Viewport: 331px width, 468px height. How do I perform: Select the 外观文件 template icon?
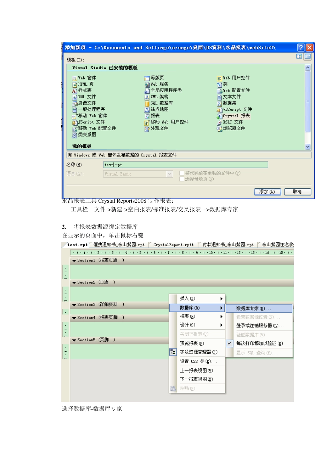(x=147, y=129)
